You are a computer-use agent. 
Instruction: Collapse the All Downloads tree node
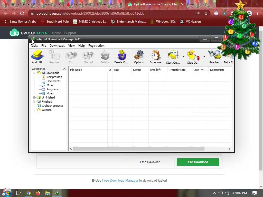pos(34,73)
